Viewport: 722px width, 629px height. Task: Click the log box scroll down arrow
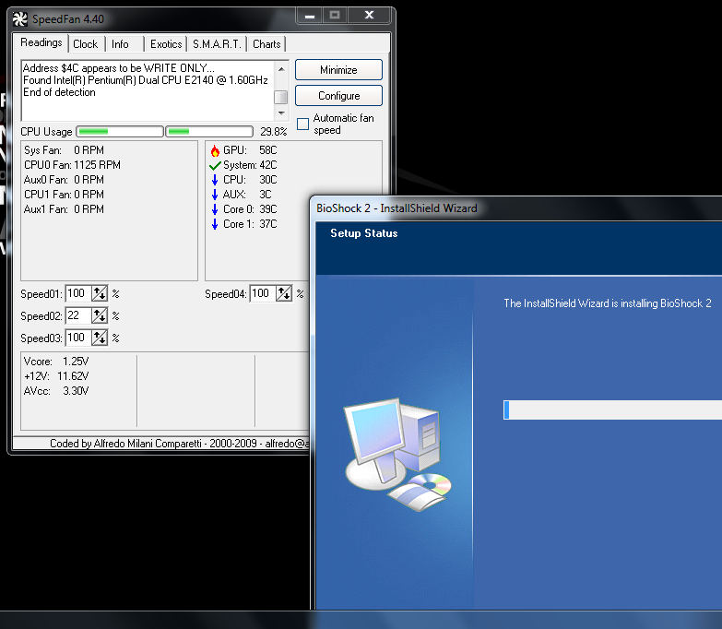click(281, 113)
